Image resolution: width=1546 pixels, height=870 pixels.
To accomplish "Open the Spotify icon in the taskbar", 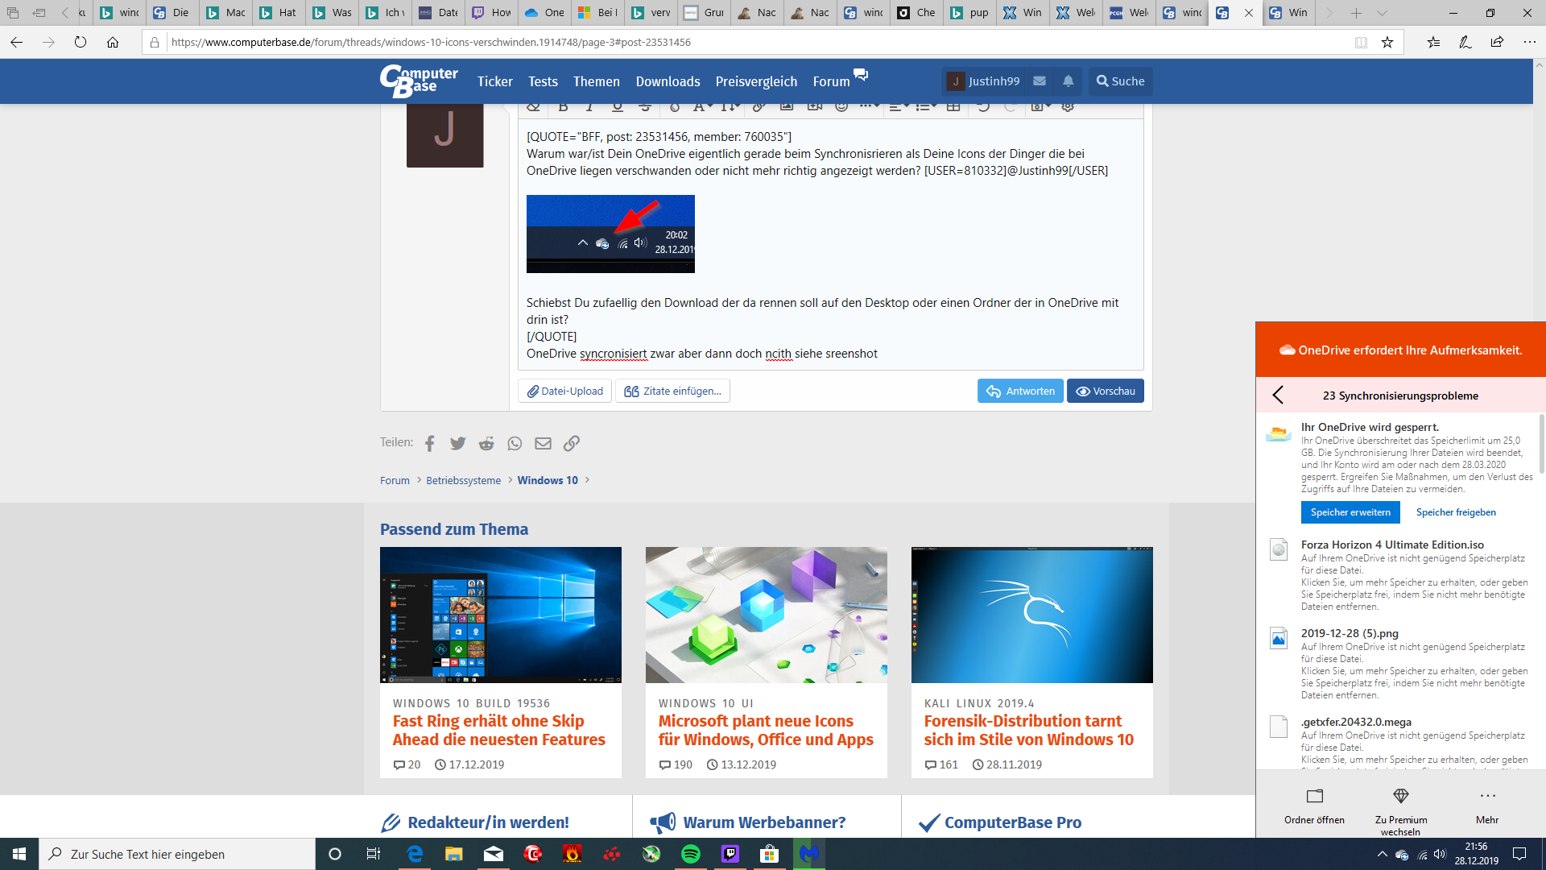I will pyautogui.click(x=690, y=854).
